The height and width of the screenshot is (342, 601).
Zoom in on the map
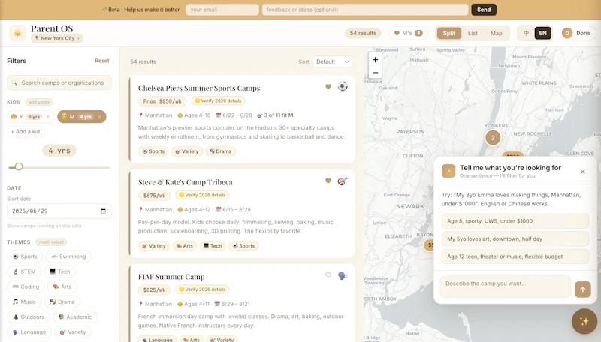tap(375, 60)
